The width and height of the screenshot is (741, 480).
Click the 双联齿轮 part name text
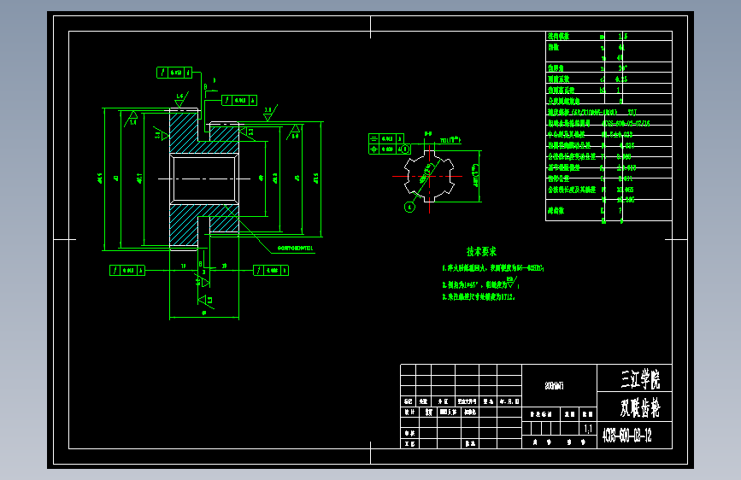pos(640,407)
